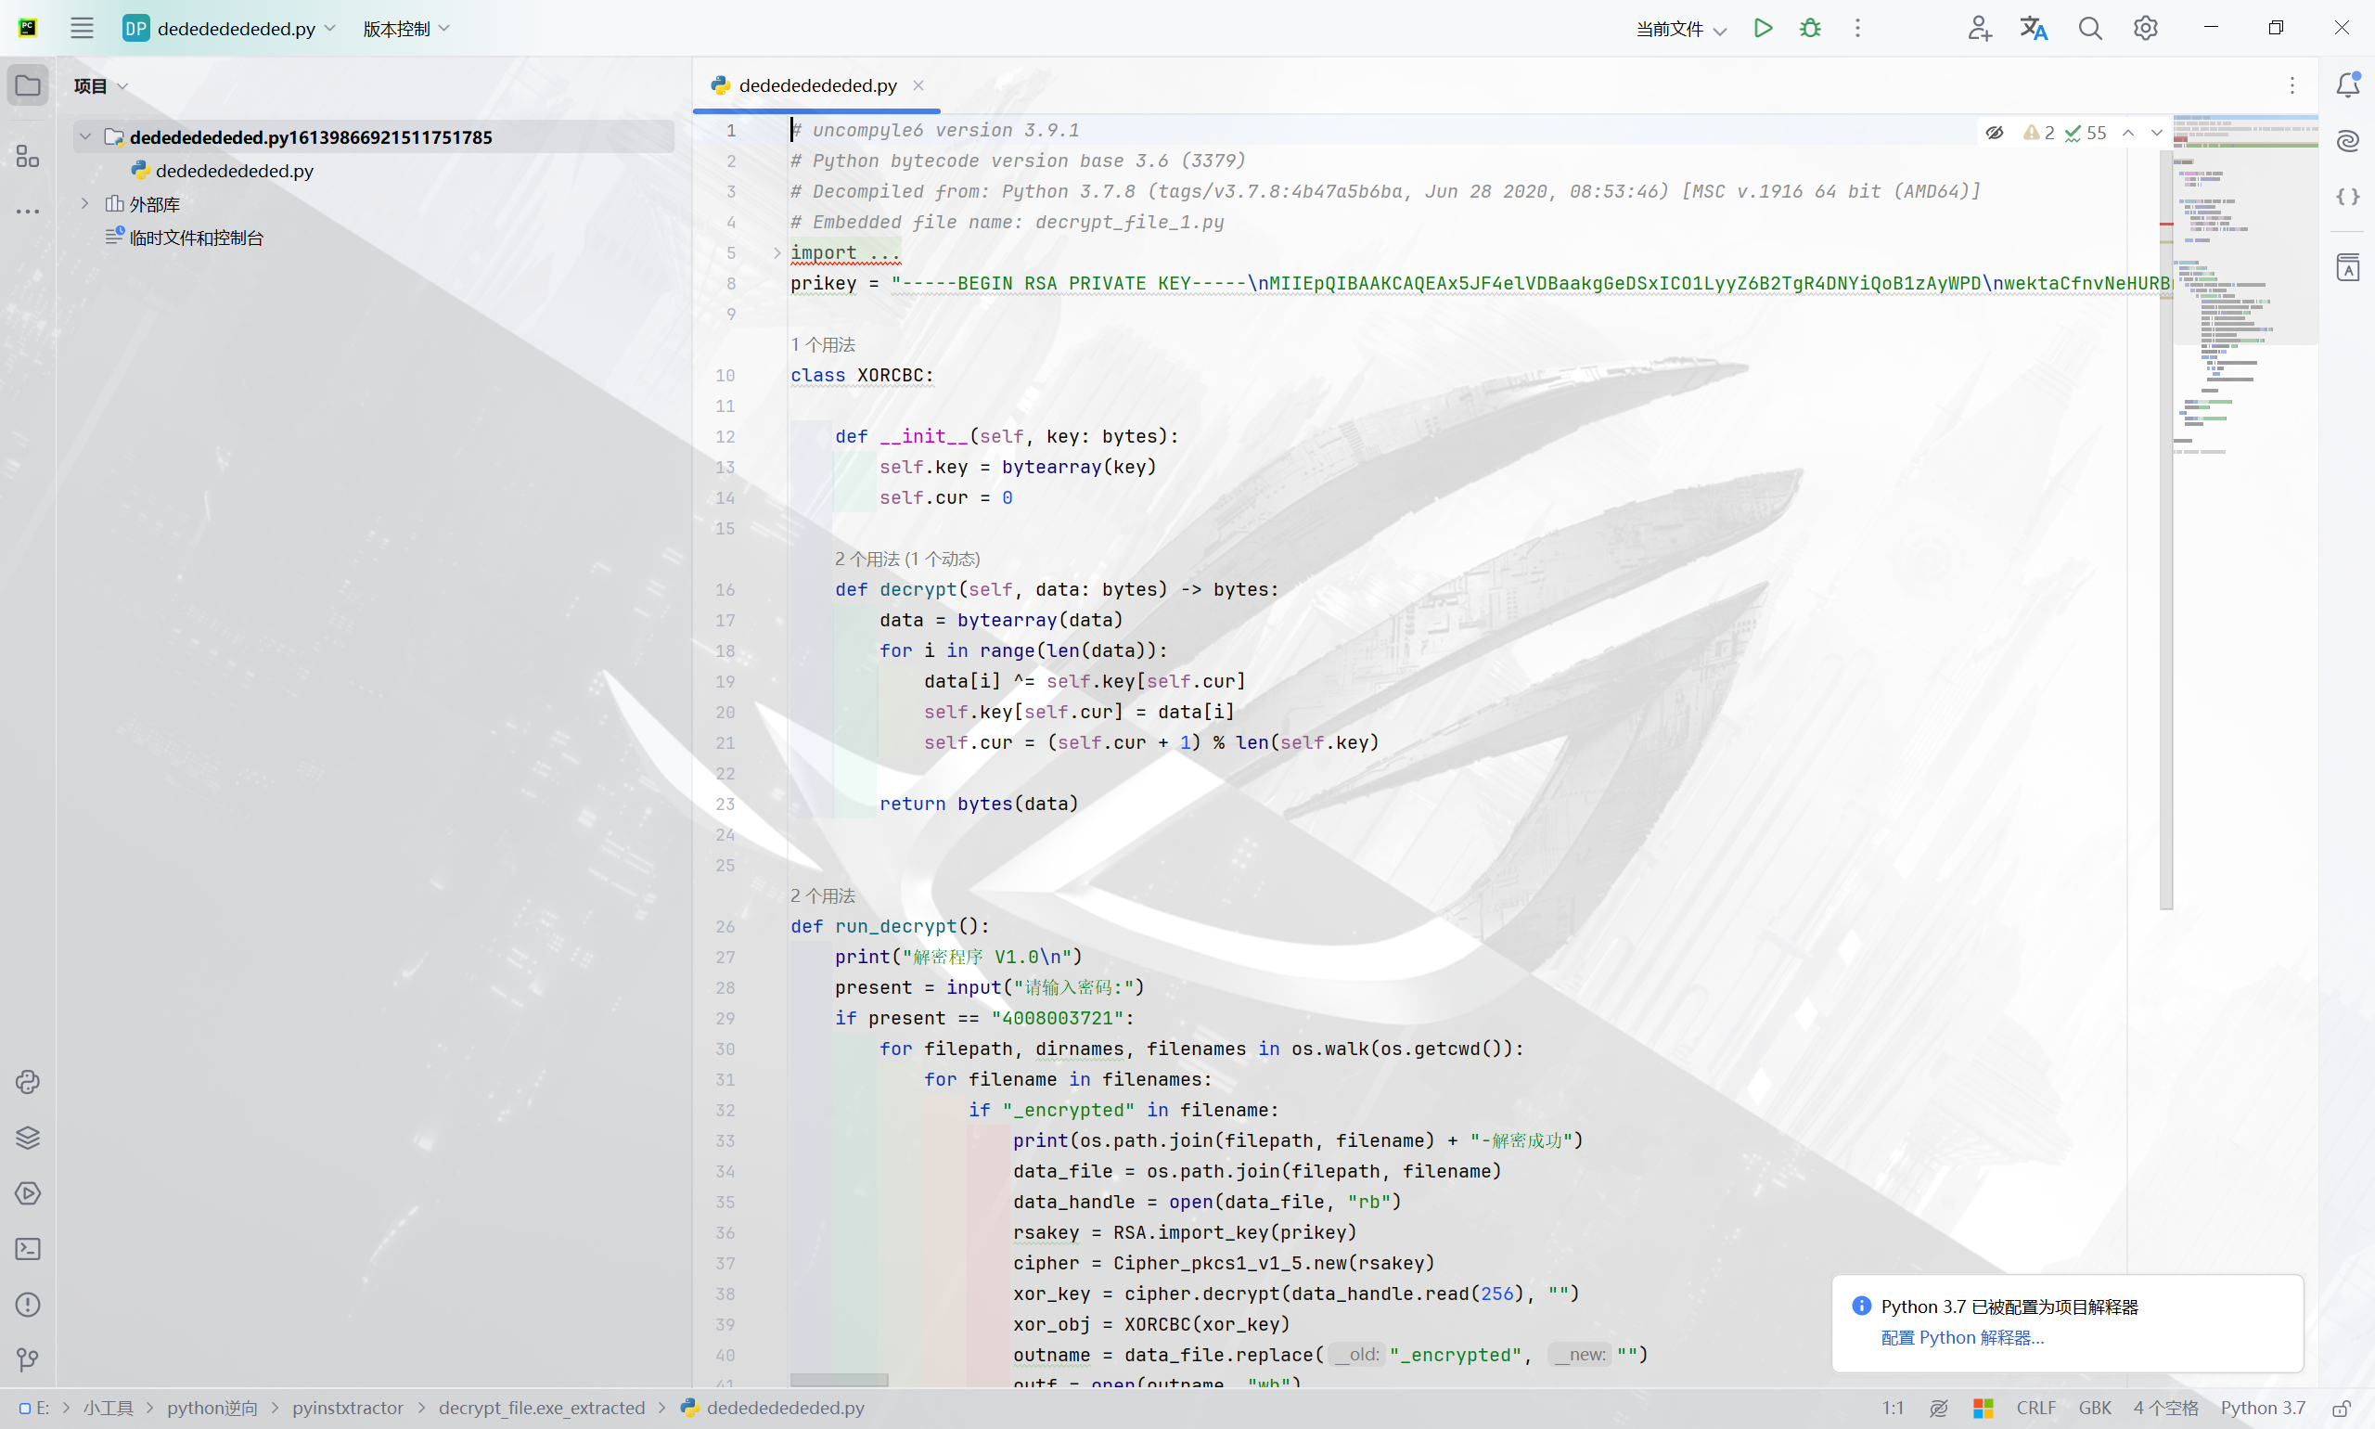Click the translate icon in title bar
This screenshot has width=2375, height=1429.
2034,28
